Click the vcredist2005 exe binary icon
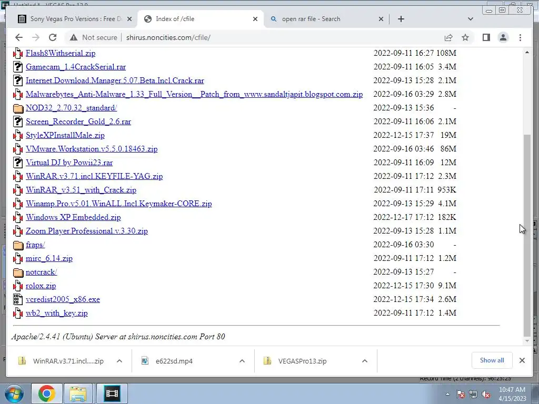 18,299
